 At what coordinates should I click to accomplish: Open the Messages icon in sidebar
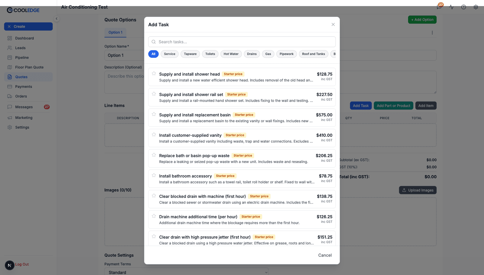pos(10,107)
